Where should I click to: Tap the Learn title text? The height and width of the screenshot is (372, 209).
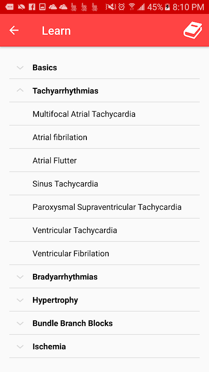tap(56, 31)
